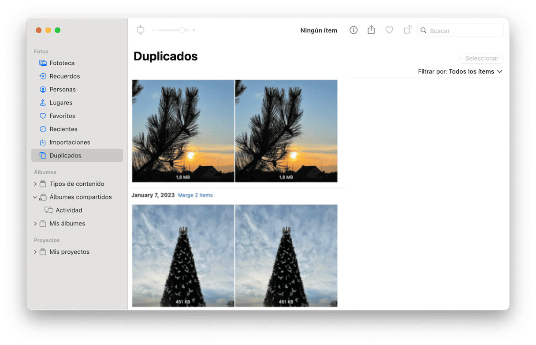Open Recuerdos in sidebar
Viewport: 536px width, 345px height.
point(77,76)
